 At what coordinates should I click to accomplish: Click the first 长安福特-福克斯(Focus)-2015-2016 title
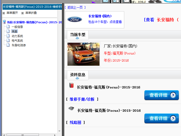point(108,87)
